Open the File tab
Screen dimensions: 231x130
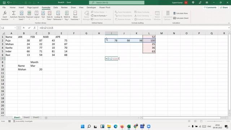4,7
